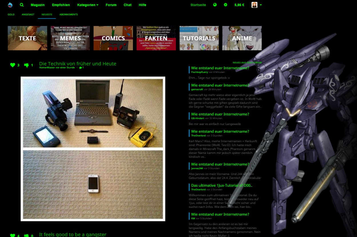
Task: Open forum thread posted by FischkopfLarry
Action: 220,68
